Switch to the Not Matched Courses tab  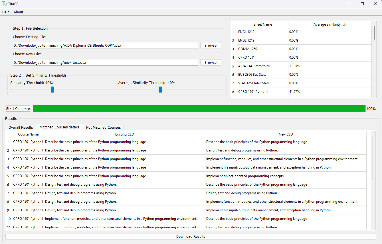[104, 127]
